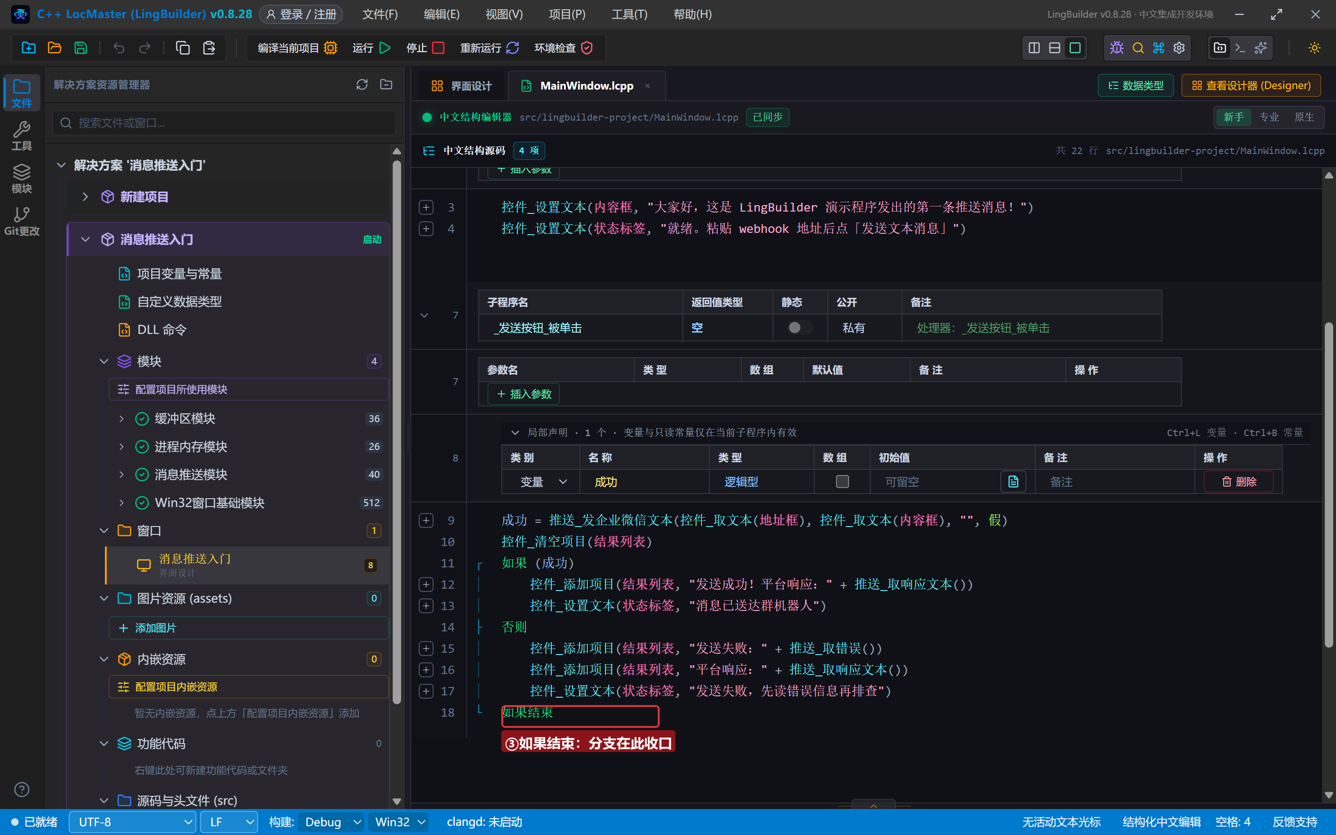Expand the 缓冲区模块 tree item
The width and height of the screenshot is (1336, 835).
[122, 418]
